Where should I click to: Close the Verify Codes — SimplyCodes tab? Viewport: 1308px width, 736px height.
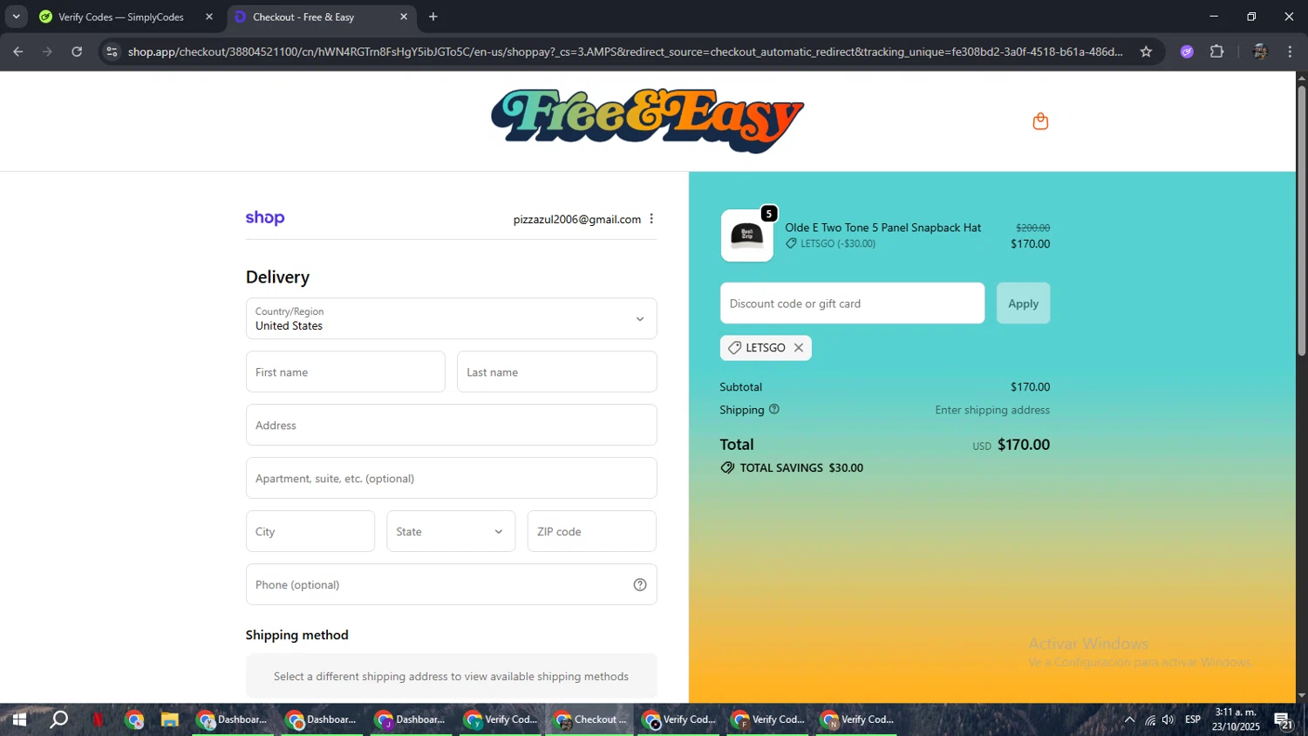pyautogui.click(x=209, y=17)
